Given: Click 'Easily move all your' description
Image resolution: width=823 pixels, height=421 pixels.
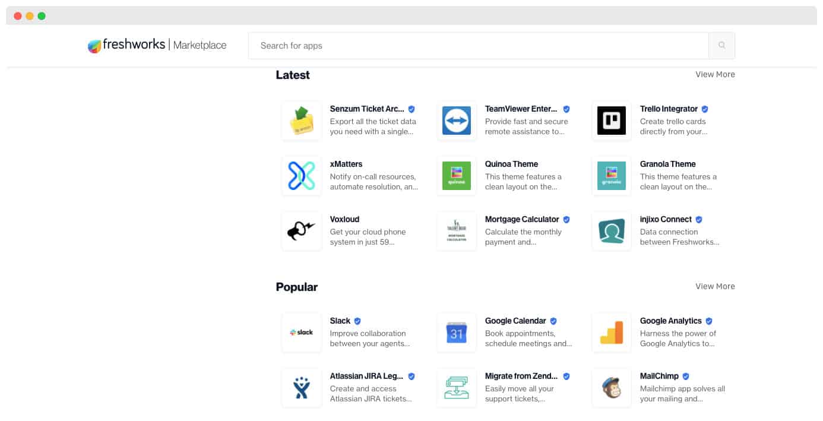Looking at the screenshot, I should tap(520, 394).
